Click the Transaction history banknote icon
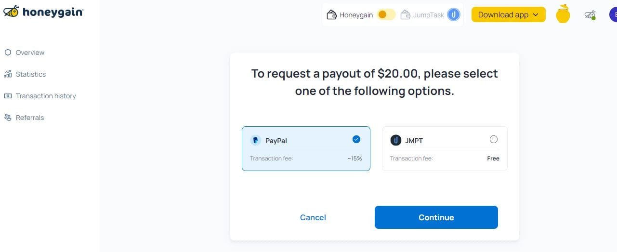This screenshot has height=252, width=617. pos(8,96)
